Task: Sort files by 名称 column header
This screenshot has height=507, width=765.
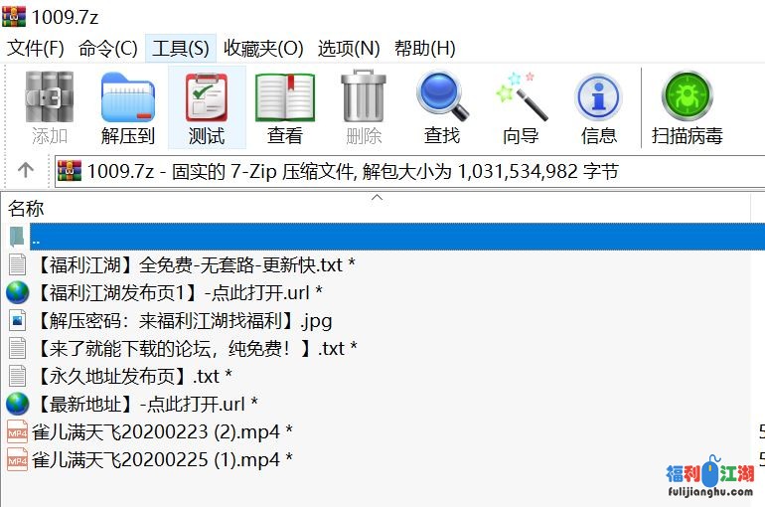Action: [x=27, y=208]
